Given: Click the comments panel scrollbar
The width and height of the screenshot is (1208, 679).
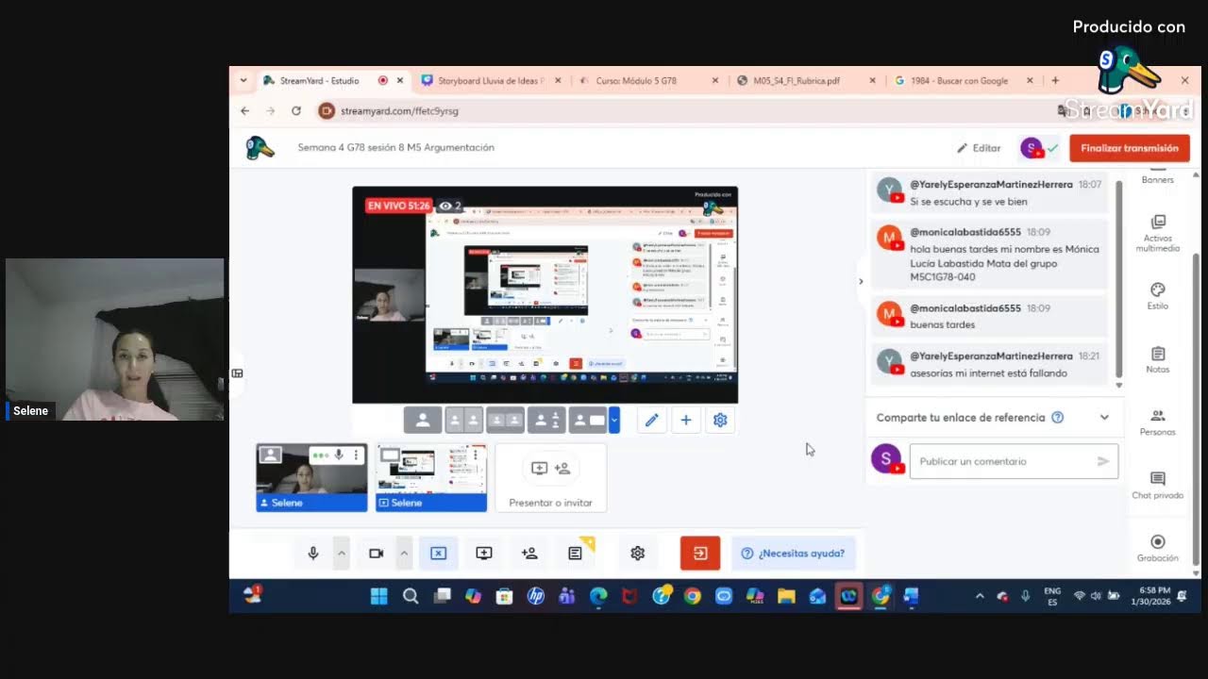Looking at the screenshot, I should pos(1119,278).
